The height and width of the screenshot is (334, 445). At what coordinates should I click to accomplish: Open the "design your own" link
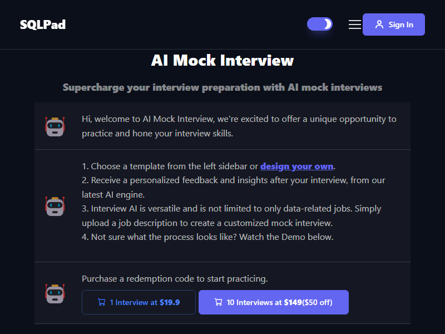coord(297,166)
